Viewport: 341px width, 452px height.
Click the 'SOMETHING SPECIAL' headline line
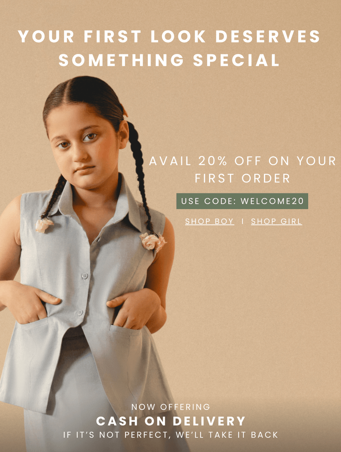tap(169, 60)
